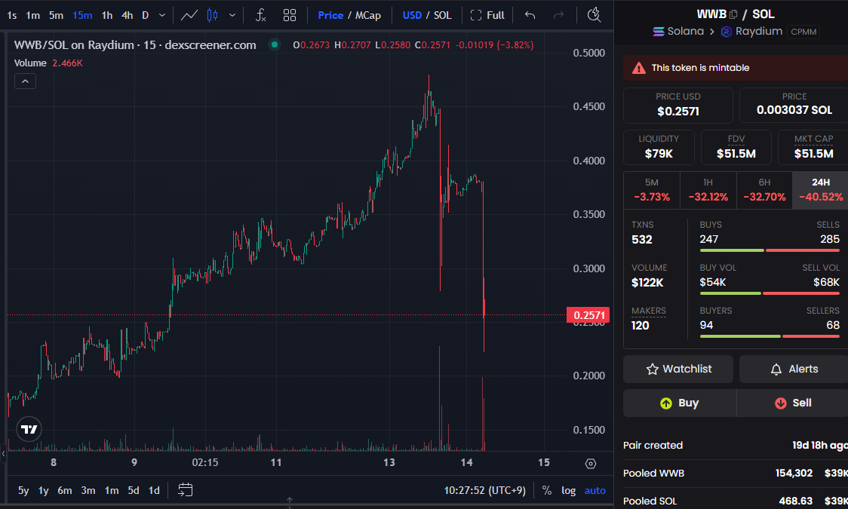The width and height of the screenshot is (848, 509).
Task: Select the candlestick chart style icon
Action: (213, 15)
